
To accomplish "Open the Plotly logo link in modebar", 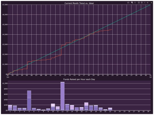I will (x=151, y=3).
